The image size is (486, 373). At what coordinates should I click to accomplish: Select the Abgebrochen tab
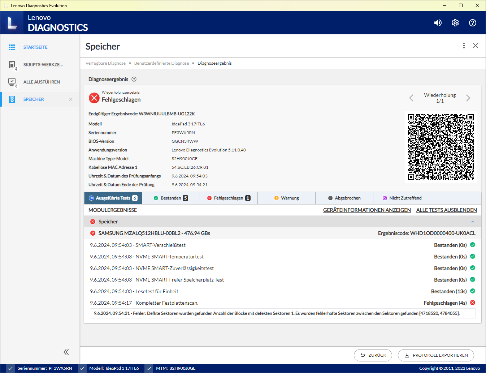click(x=344, y=198)
